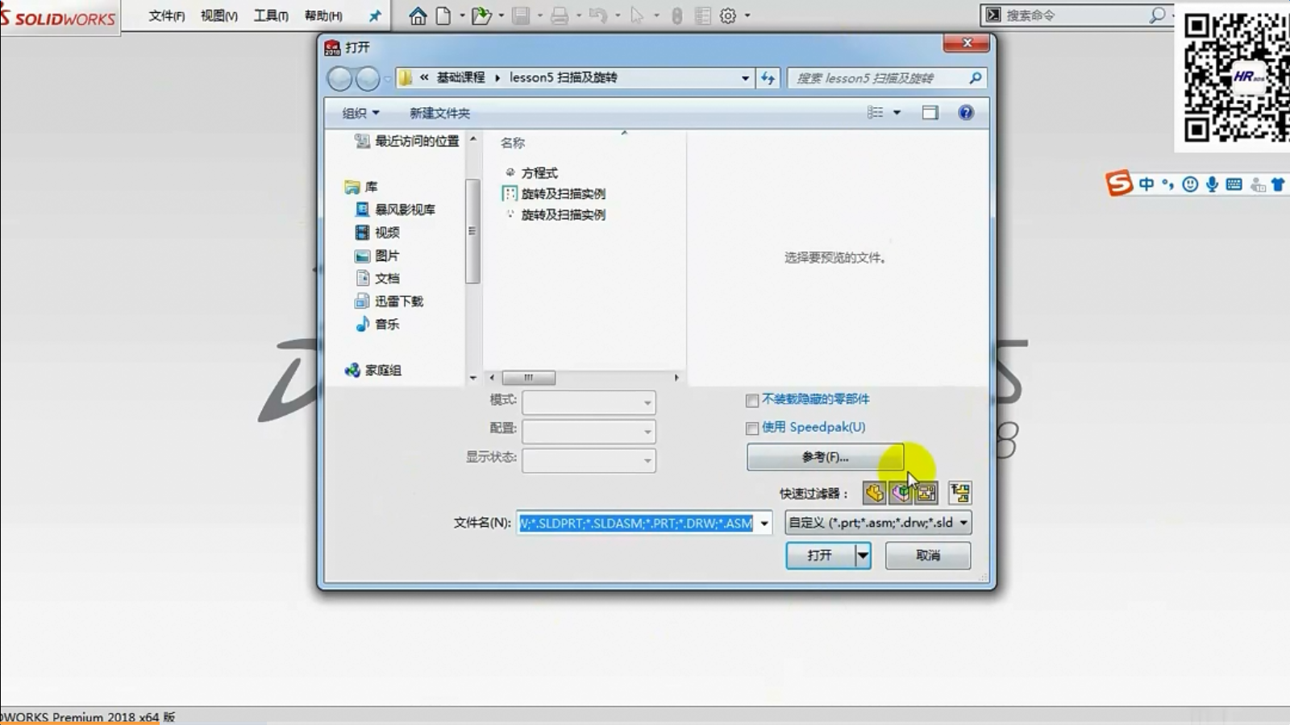Toggle the Assemblies quick filter icon
Image resolution: width=1290 pixels, height=725 pixels.
pyautogui.click(x=901, y=493)
